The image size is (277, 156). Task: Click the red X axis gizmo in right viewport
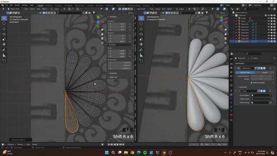click(x=226, y=22)
